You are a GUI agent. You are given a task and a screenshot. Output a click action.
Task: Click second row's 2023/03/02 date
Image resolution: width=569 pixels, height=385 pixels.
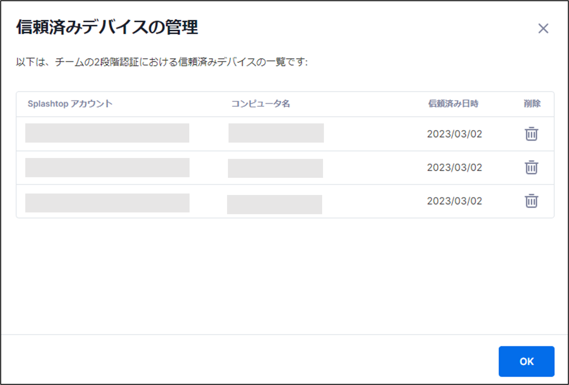[454, 167]
